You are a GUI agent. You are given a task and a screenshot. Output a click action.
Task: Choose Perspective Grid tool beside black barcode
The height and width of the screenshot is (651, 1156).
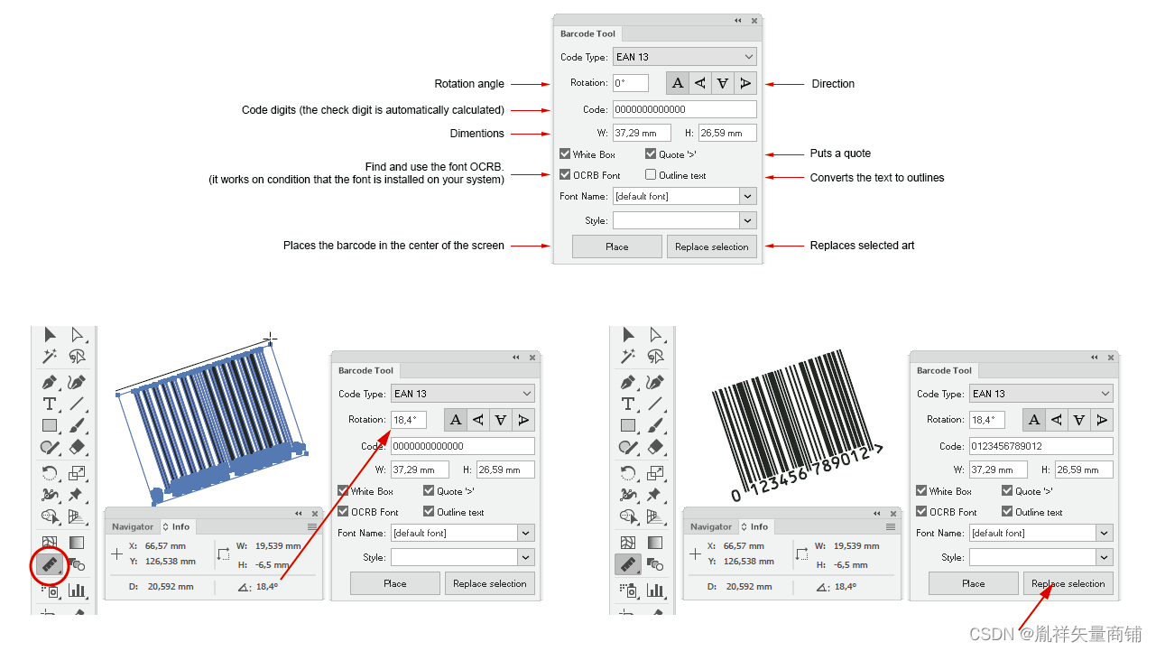tap(655, 516)
